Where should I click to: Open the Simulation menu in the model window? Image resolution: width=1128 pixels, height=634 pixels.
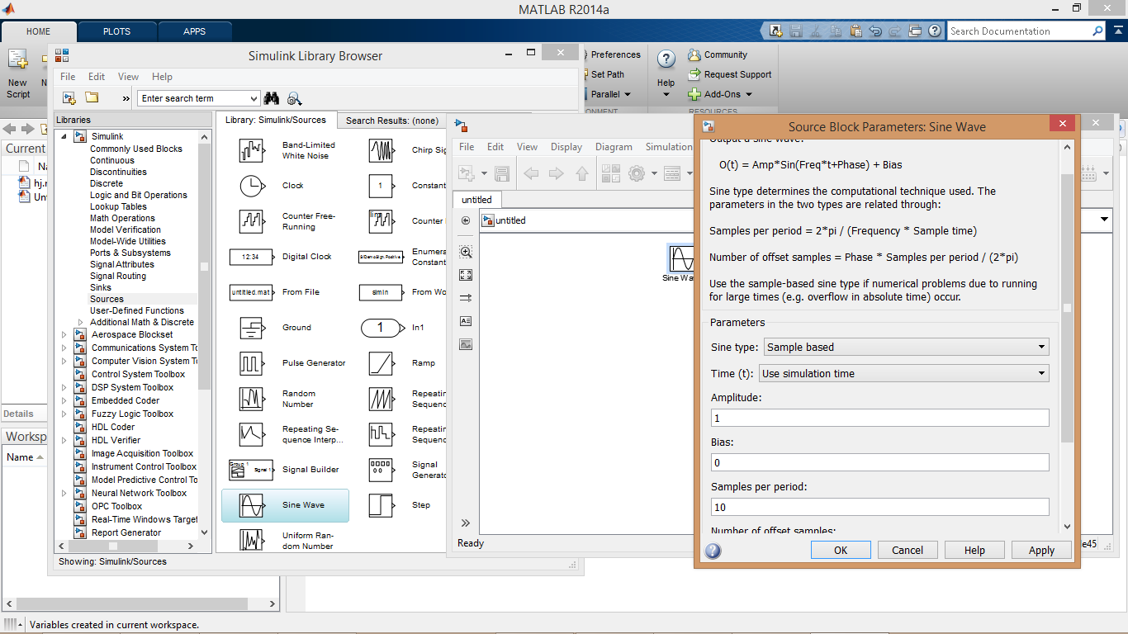click(668, 147)
